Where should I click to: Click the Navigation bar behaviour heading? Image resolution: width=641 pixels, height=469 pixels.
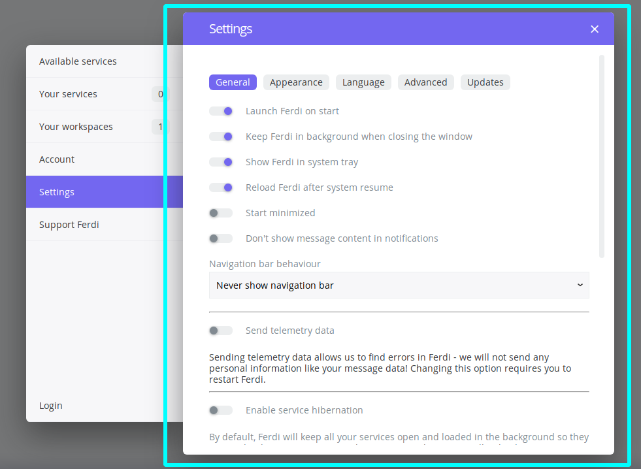coord(265,264)
